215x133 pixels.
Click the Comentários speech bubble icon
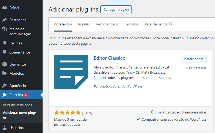(x=5, y=52)
